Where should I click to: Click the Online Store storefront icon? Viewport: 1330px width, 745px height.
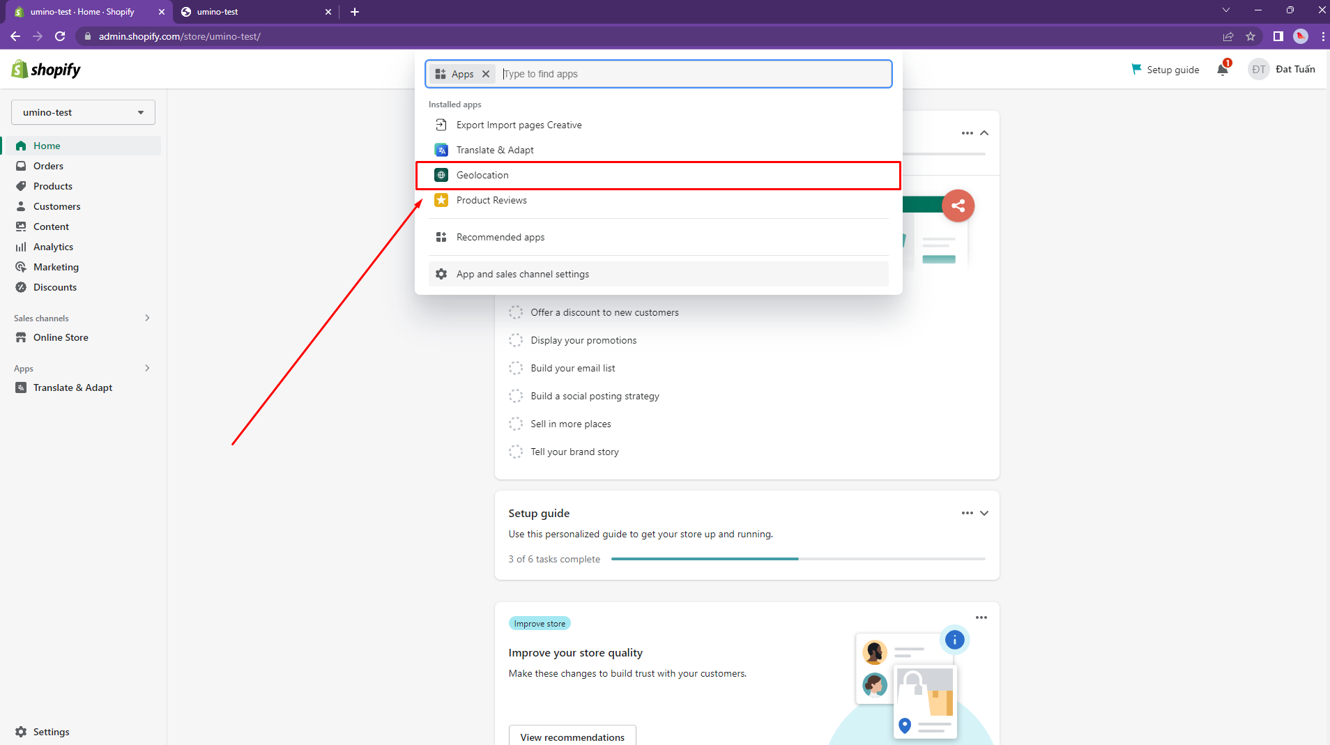click(21, 337)
